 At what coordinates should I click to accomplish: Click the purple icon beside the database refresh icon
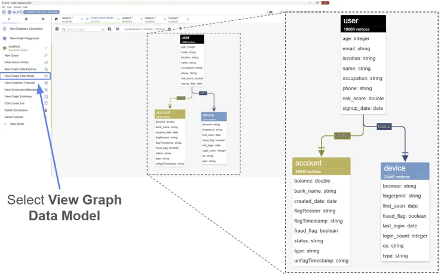coord(118,29)
